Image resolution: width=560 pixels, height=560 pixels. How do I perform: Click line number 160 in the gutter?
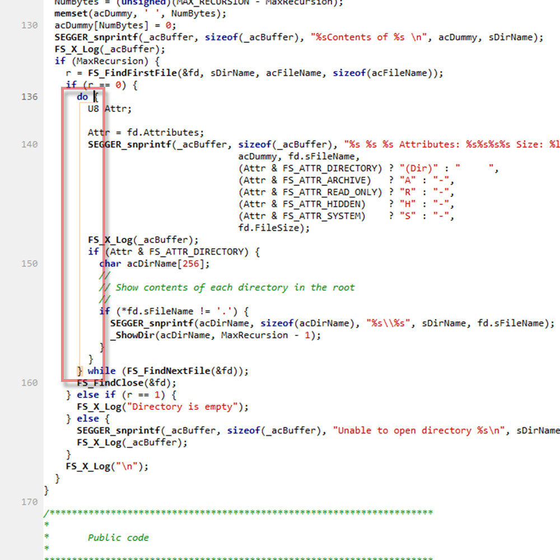pos(30,383)
